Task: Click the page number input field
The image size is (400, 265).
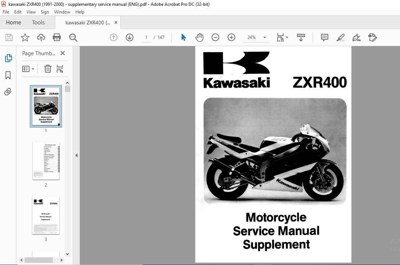Action: click(146, 37)
